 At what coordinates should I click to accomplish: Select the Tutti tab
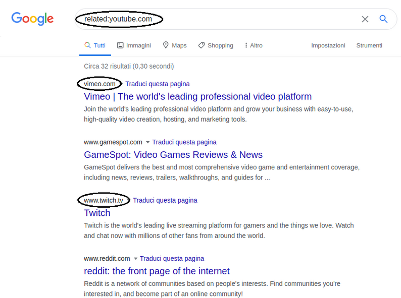(95, 45)
